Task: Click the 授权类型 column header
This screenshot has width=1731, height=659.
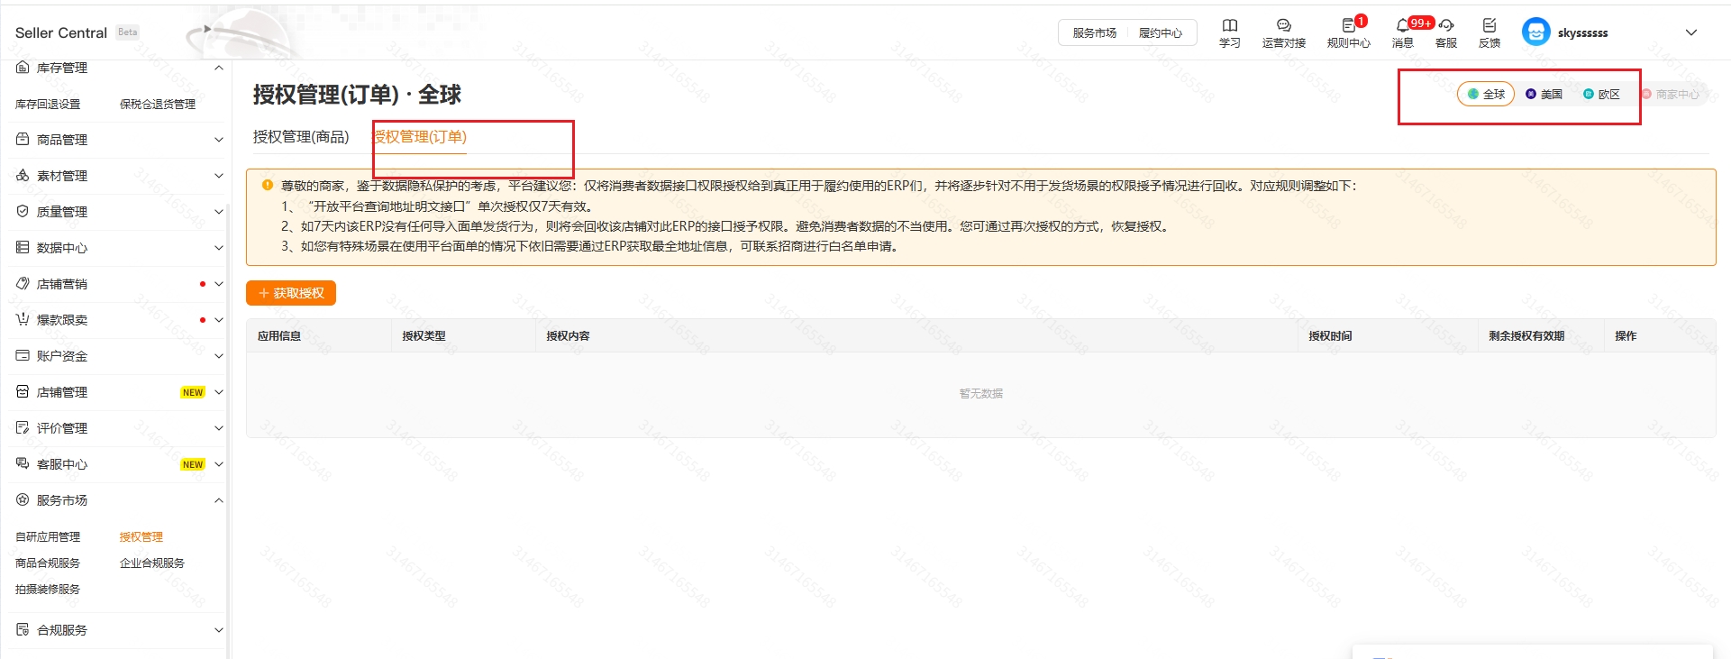Action: pos(424,336)
